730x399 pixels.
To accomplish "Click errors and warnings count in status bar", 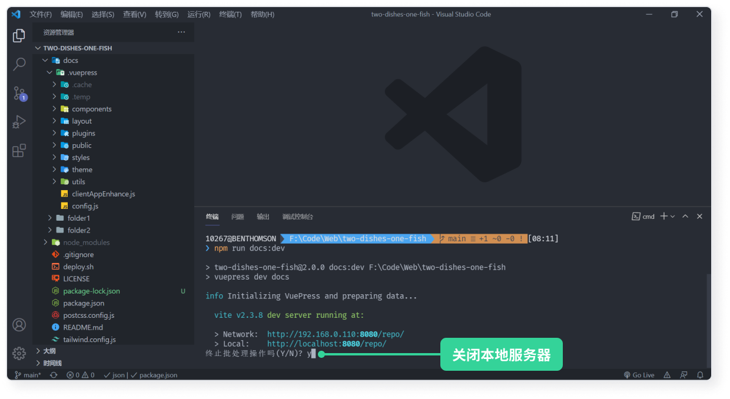I will coord(81,375).
